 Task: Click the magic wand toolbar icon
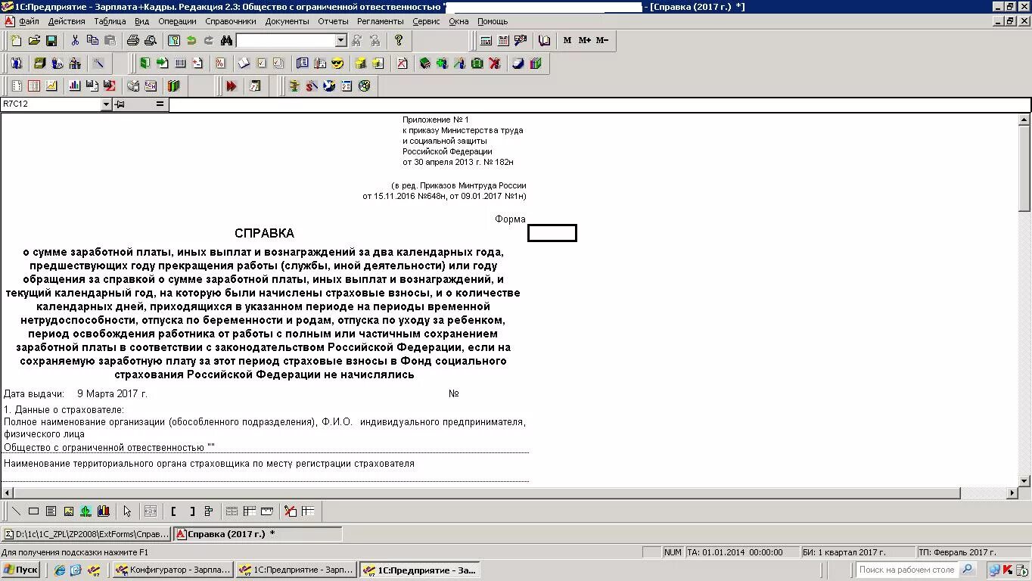[x=98, y=64]
